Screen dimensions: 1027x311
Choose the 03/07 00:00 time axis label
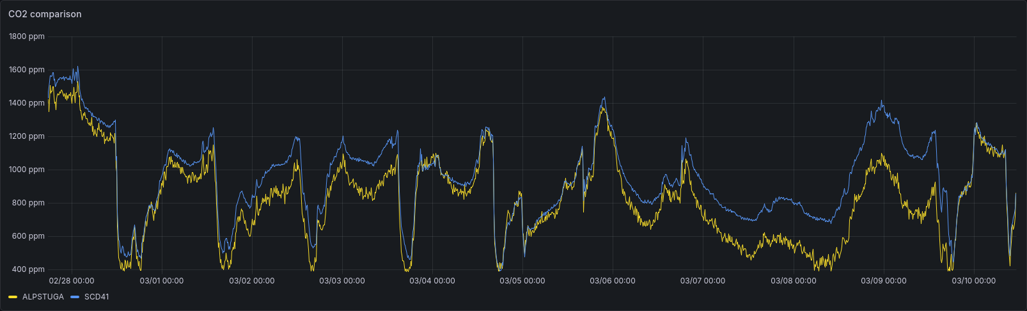[703, 280]
